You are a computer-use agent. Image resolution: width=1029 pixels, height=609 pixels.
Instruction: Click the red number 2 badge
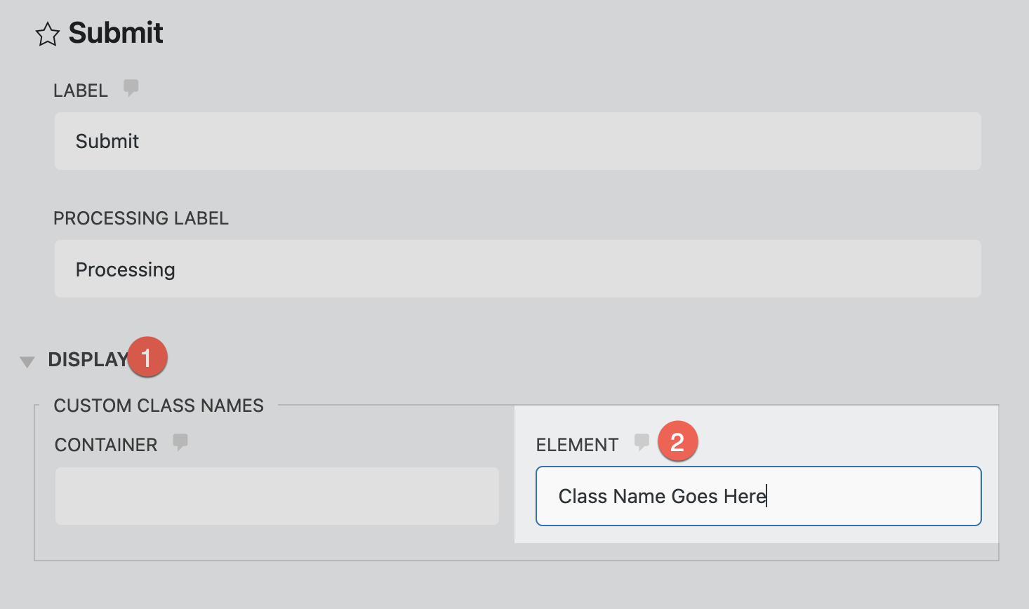pyautogui.click(x=677, y=442)
